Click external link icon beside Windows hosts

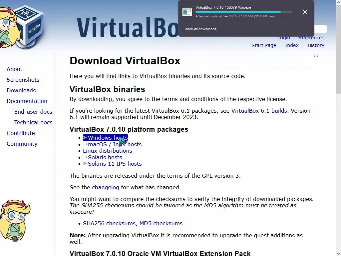click(85, 138)
